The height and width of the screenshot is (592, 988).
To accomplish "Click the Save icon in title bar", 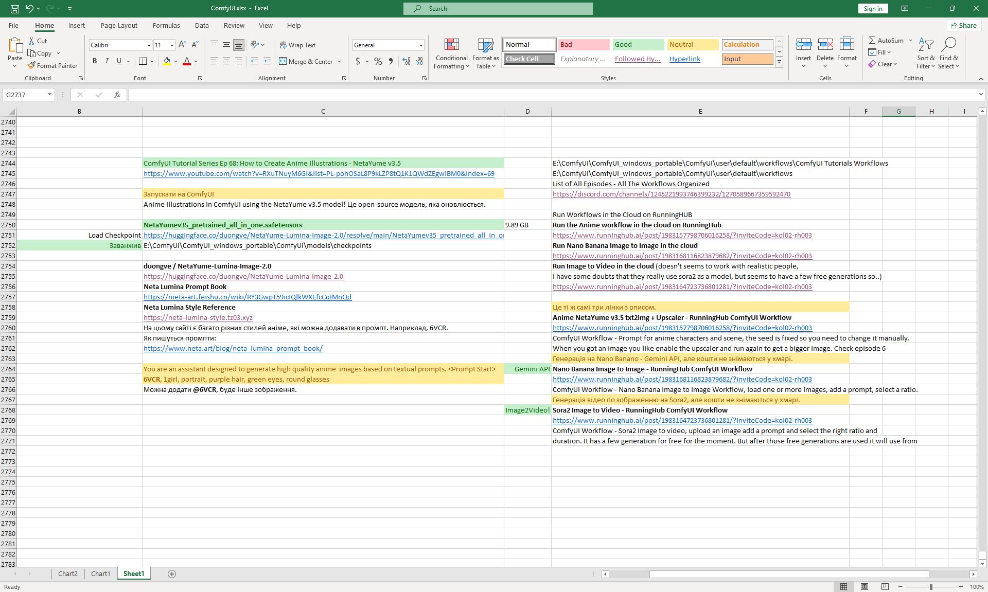I will pos(15,8).
